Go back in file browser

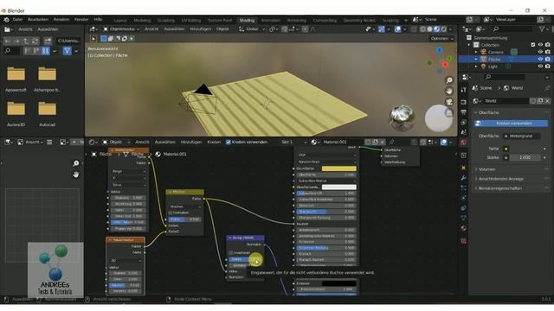[8, 41]
